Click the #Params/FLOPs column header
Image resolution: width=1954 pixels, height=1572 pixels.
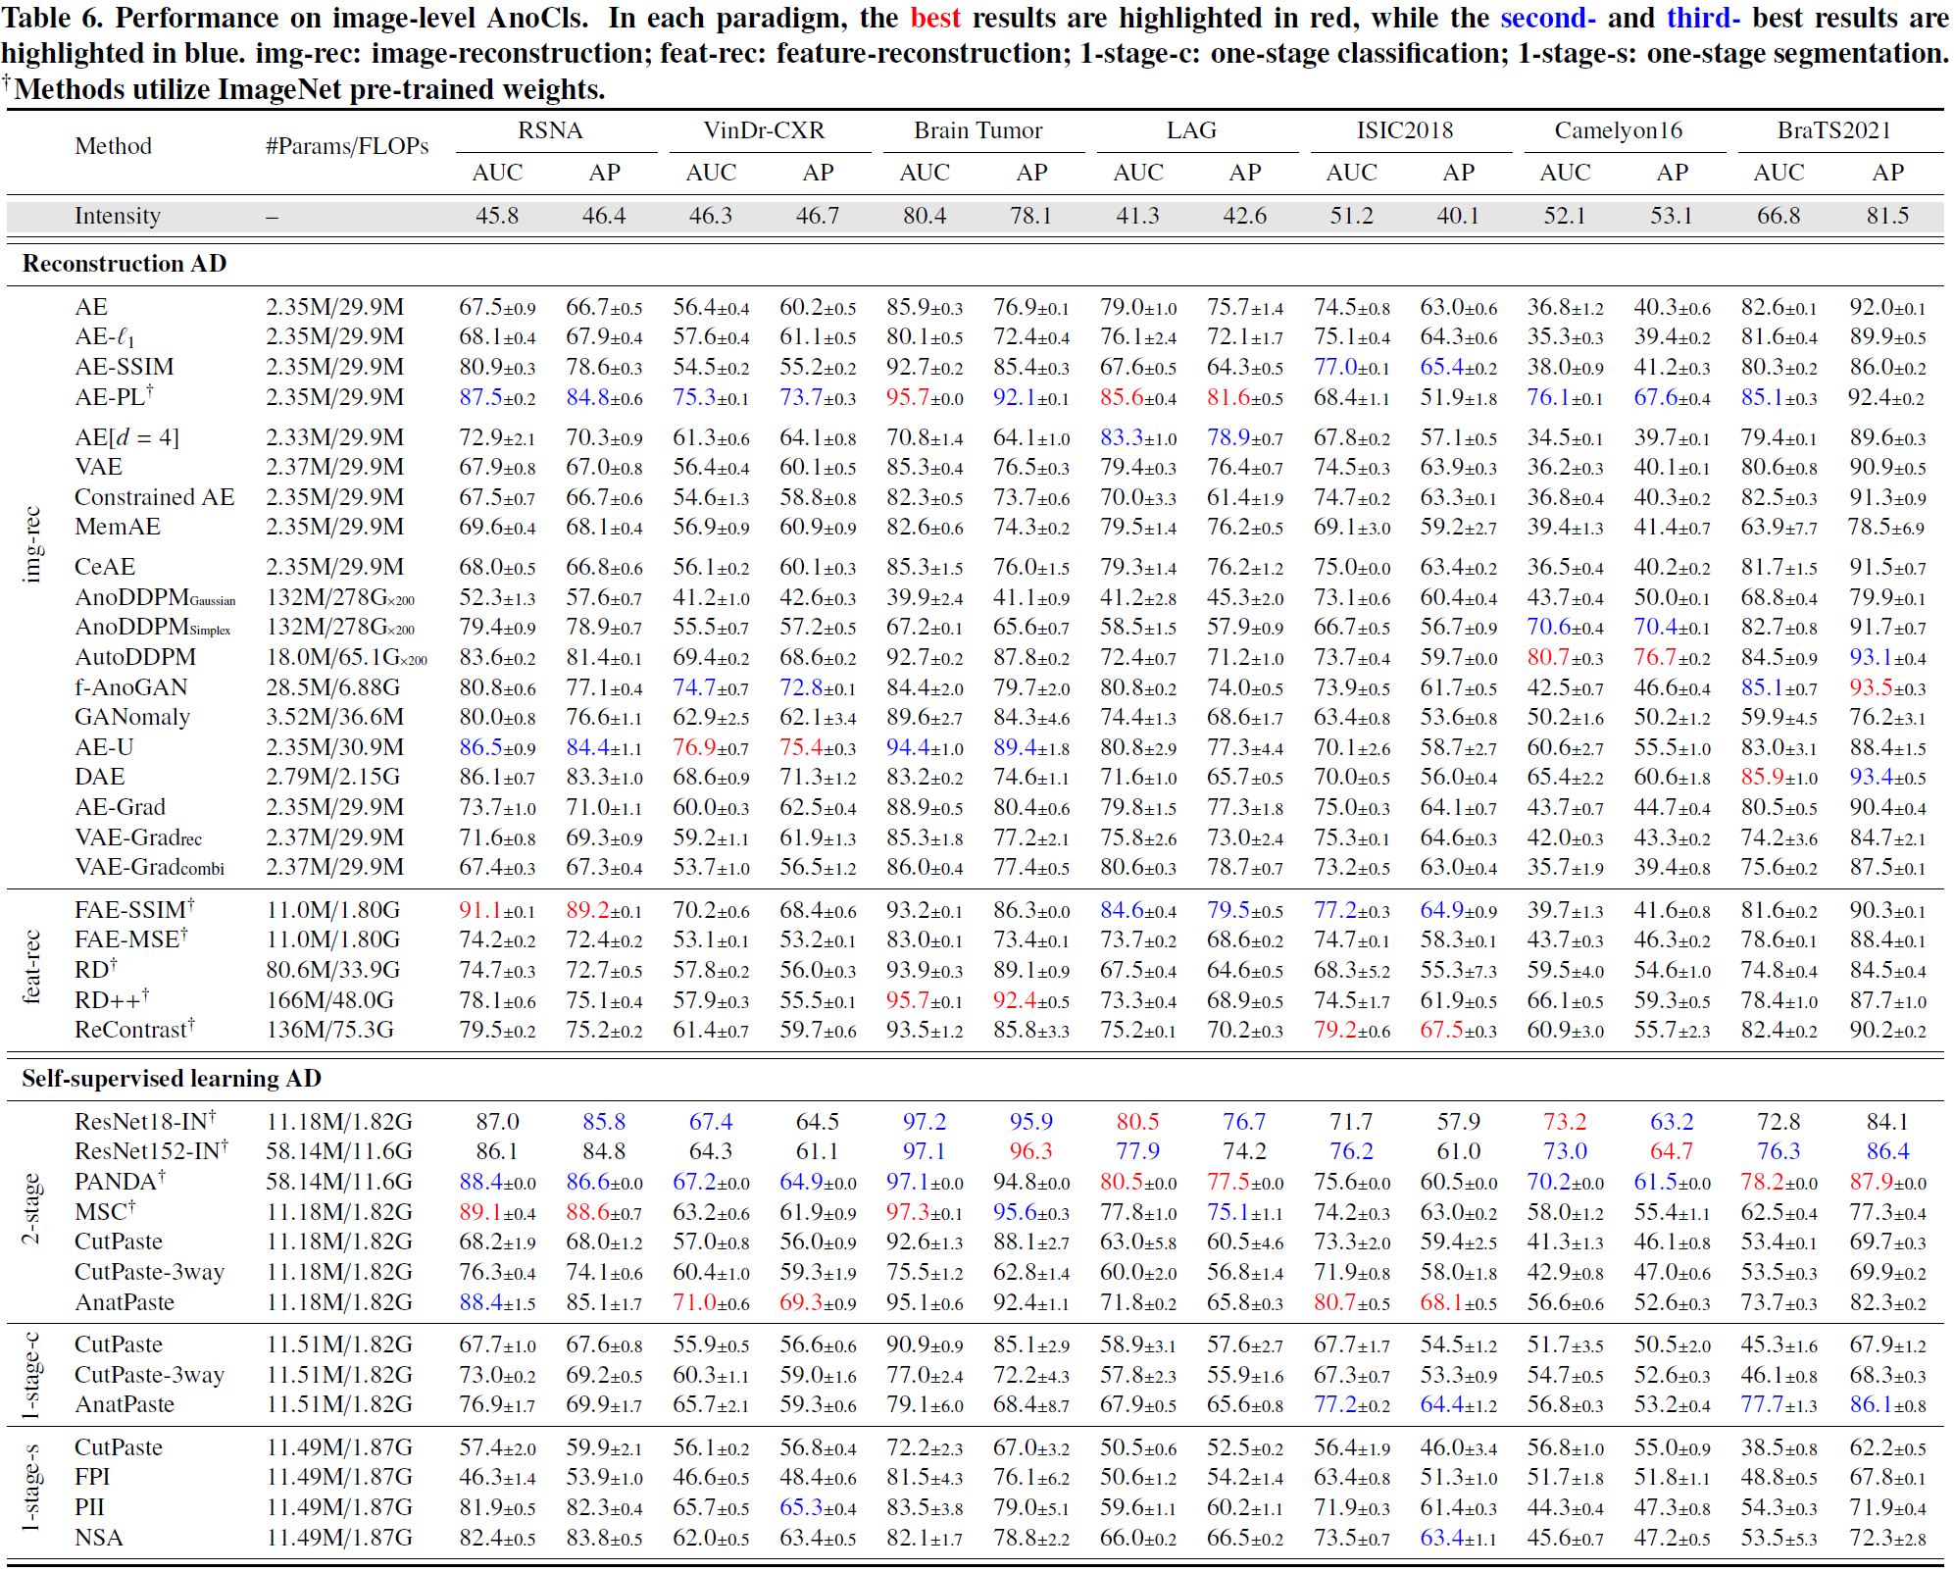coord(347,146)
